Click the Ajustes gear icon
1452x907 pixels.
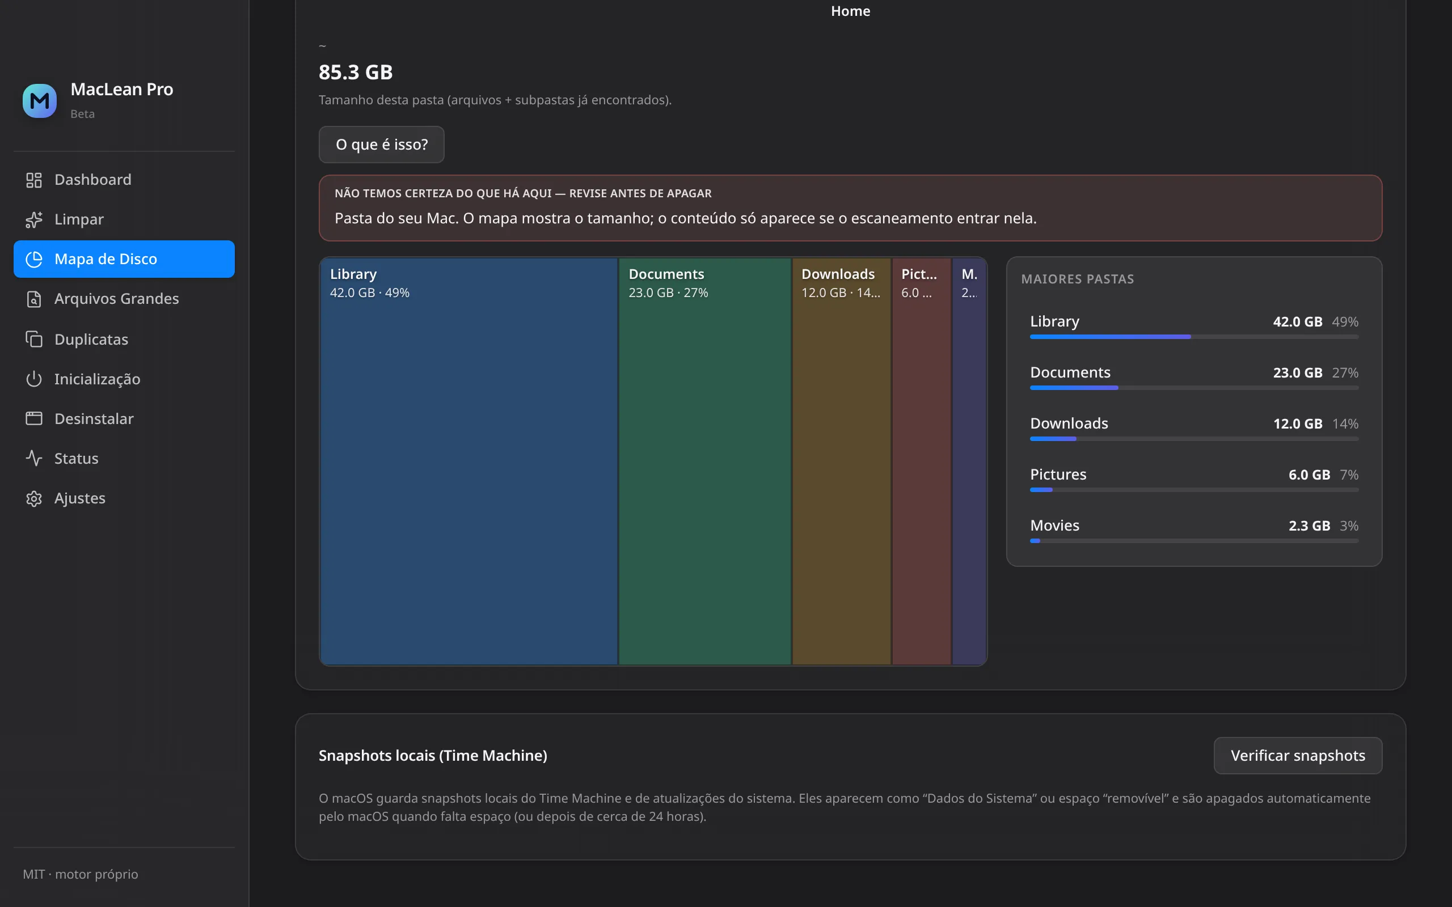pyautogui.click(x=34, y=498)
